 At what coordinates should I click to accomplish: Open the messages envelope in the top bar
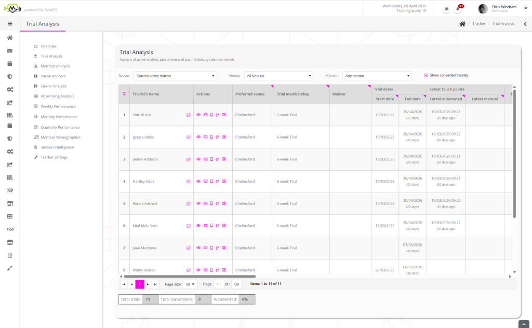pyautogui.click(x=447, y=9)
